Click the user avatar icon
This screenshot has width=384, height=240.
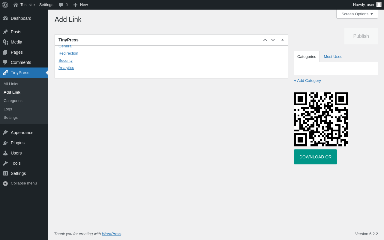click(379, 4)
